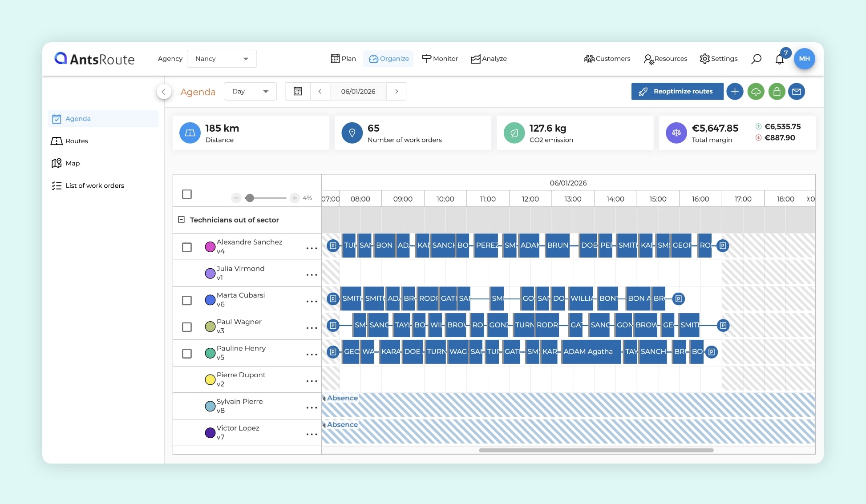Collapse Technicians out of sector group
Screen dimensions: 866x504
point(181,220)
